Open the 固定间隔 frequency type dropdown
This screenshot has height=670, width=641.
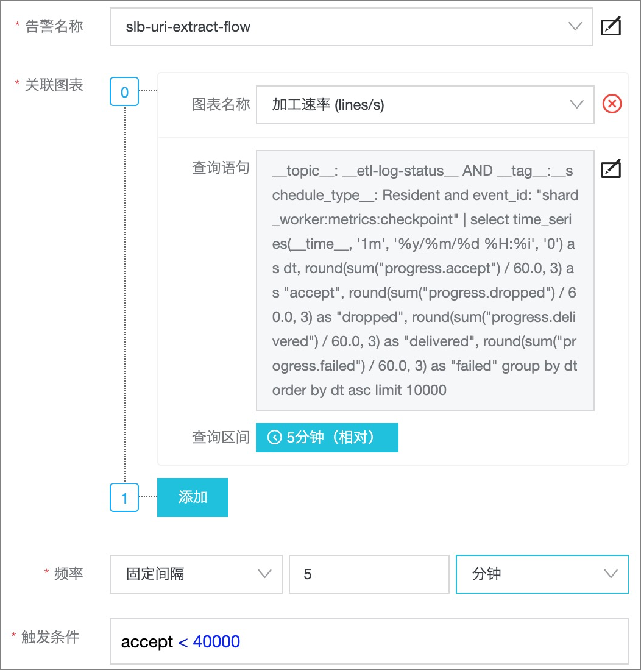196,574
